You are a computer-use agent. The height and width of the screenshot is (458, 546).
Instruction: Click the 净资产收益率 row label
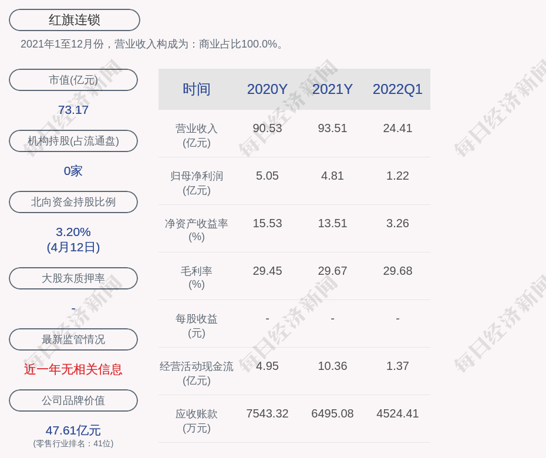(197, 230)
